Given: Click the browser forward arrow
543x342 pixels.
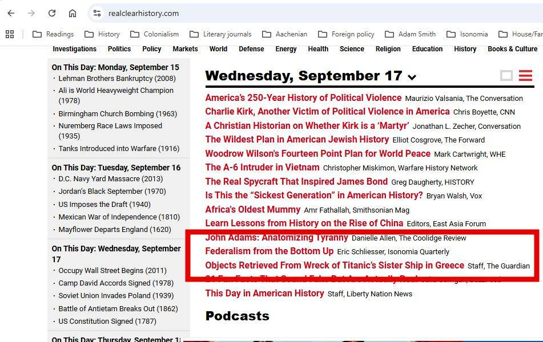Looking at the screenshot, I should (31, 13).
